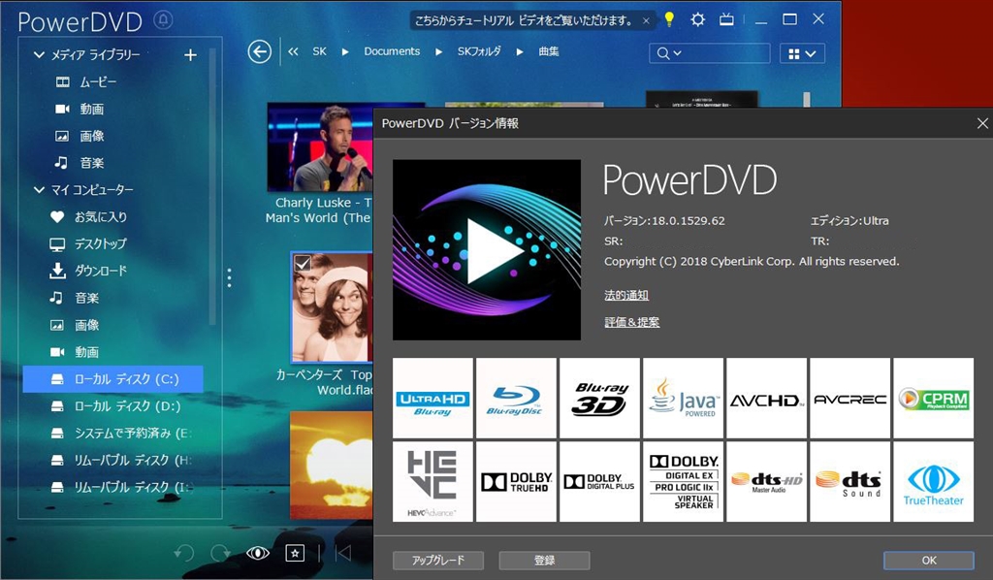Click the Dolby TrueHD logo
The height and width of the screenshot is (580, 993).
point(516,482)
